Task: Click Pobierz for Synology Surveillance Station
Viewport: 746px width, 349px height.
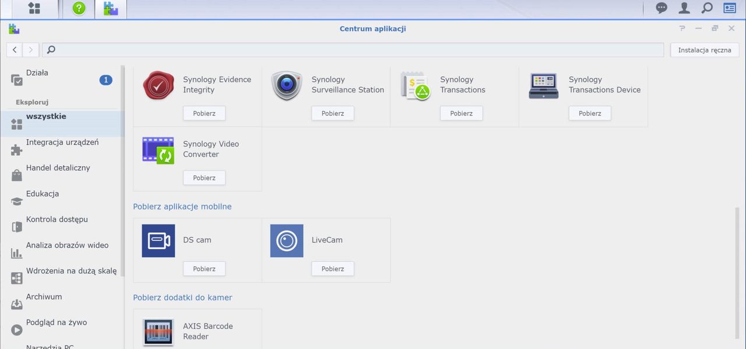Action: pos(333,113)
